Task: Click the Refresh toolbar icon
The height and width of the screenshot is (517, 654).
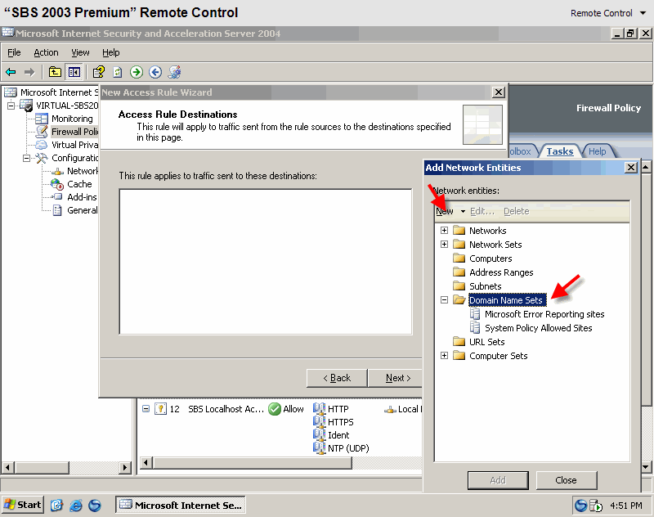Action: click(x=118, y=72)
